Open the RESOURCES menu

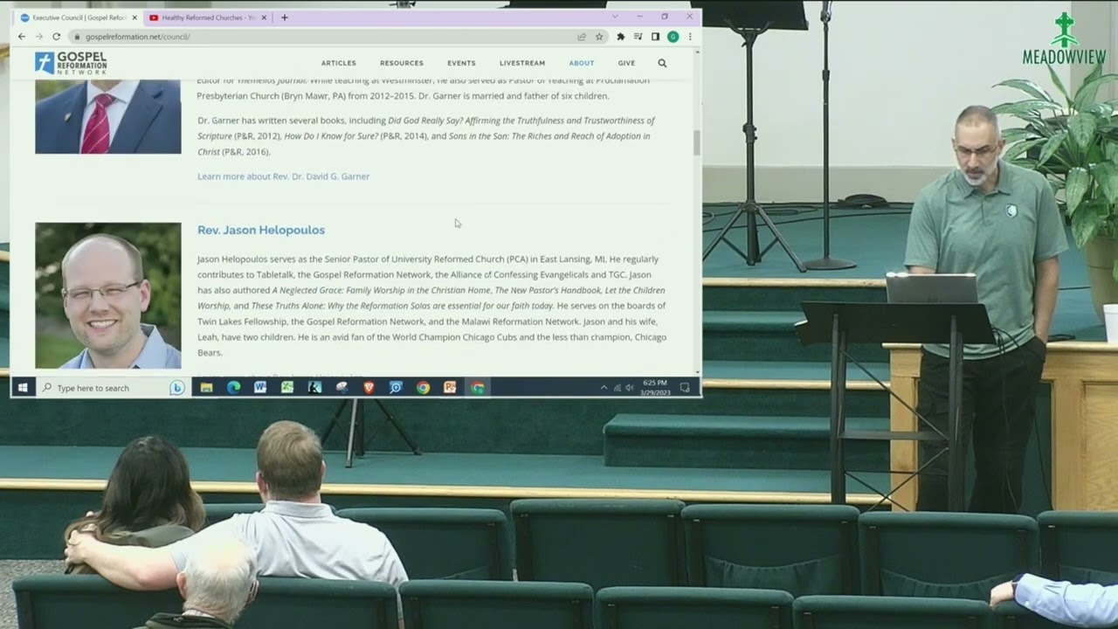(402, 63)
